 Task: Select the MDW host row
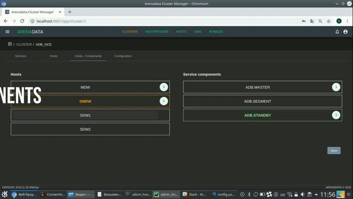(90, 87)
